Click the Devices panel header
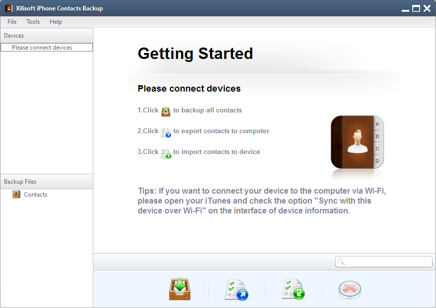 [47, 36]
